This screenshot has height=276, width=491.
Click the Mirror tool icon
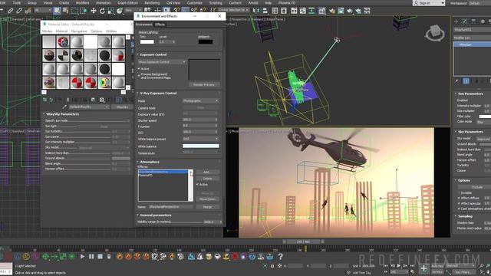[256, 11]
